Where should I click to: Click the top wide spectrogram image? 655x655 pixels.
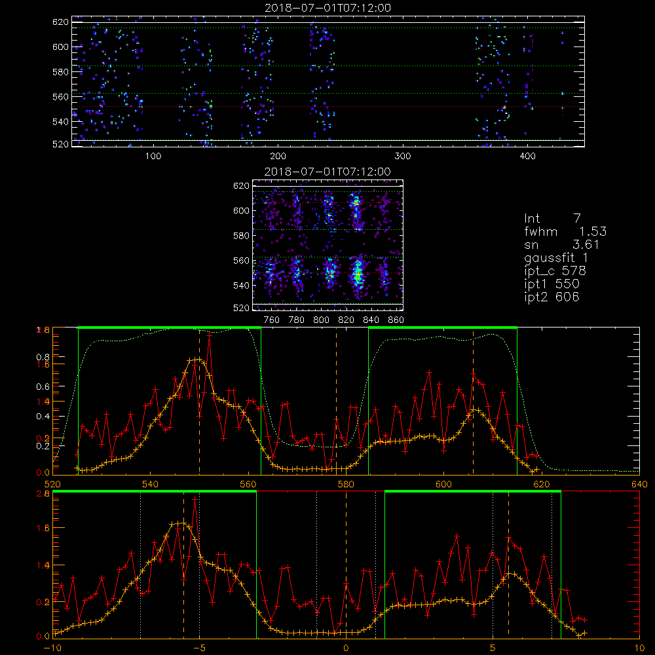coord(328,81)
